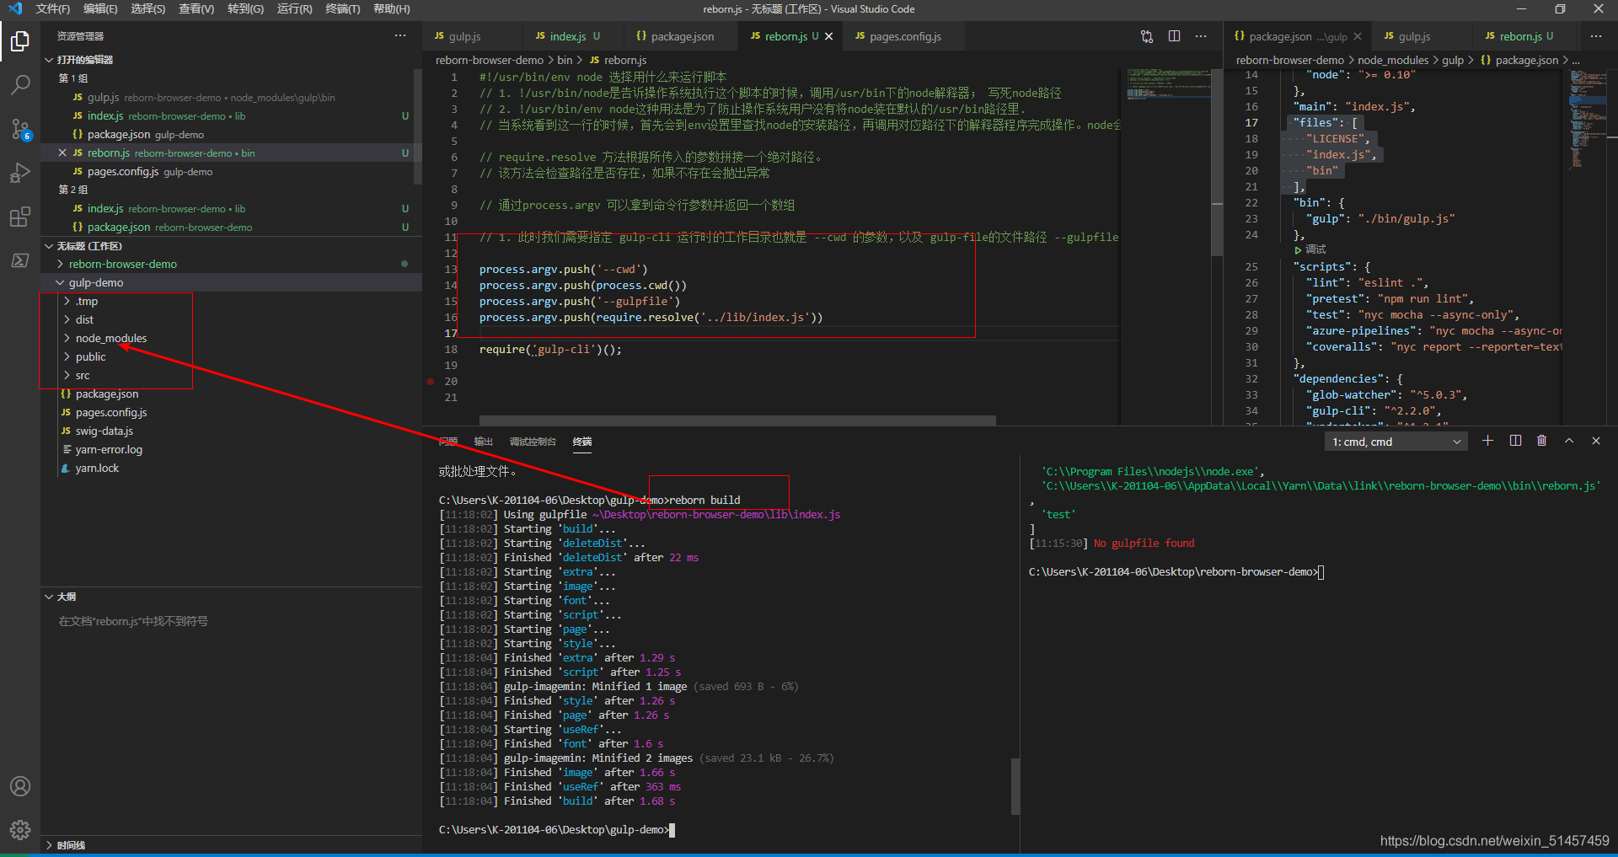Viewport: 1618px width, 857px height.
Task: Select terminal from '1: cmd, cmd' dropdown
Action: [1396, 442]
